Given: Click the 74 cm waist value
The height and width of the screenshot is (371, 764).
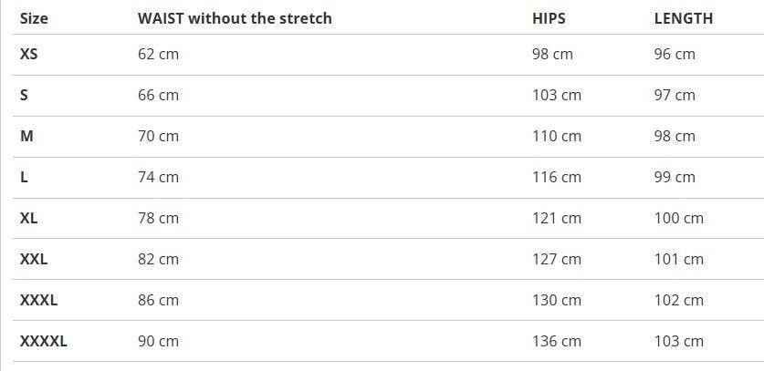Looking at the screenshot, I should (x=158, y=177).
